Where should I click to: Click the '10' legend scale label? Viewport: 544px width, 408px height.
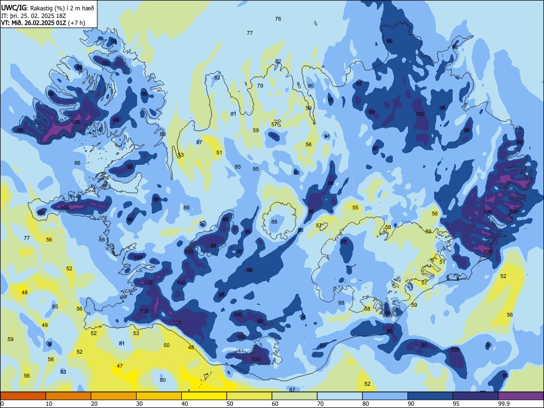49,404
